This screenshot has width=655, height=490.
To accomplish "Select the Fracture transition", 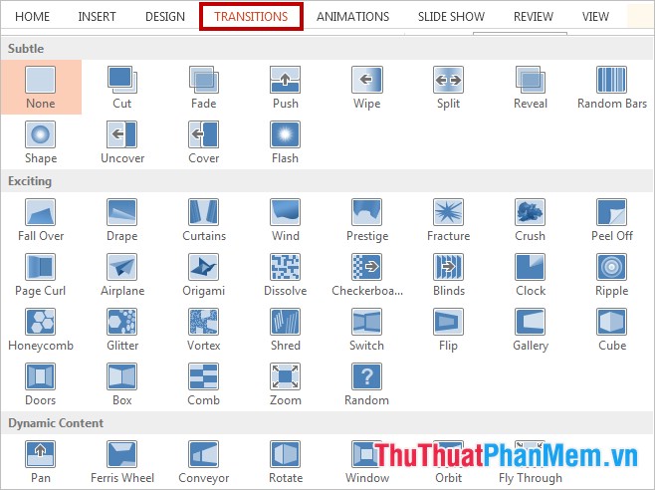I will pyautogui.click(x=448, y=220).
